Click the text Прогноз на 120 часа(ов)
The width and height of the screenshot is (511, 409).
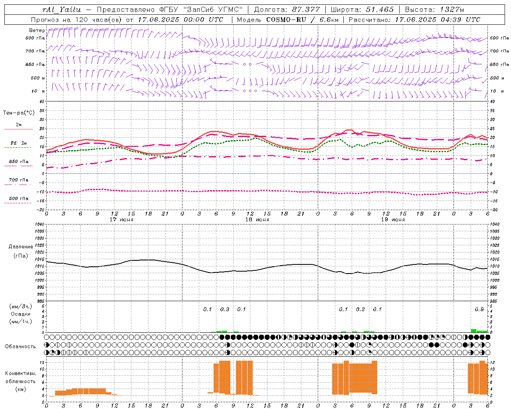coord(77,20)
